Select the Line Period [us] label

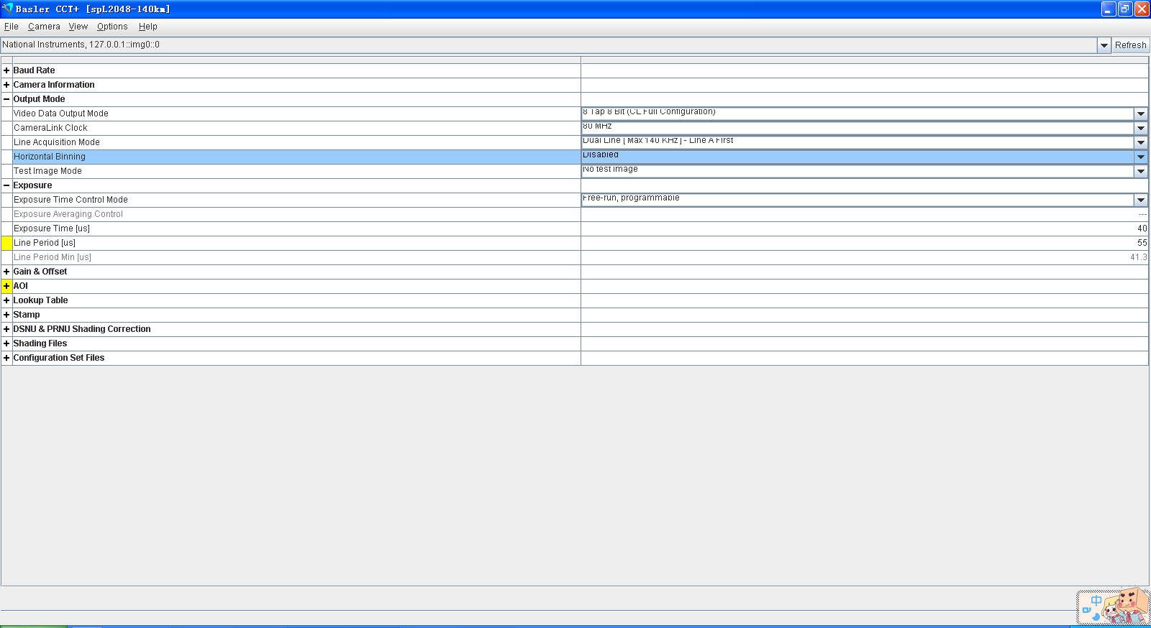click(x=45, y=243)
